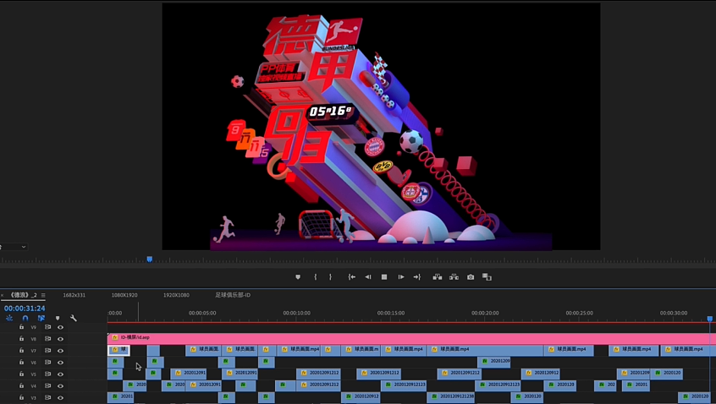Click the Extract button
Image resolution: width=716 pixels, height=404 pixels.
click(x=454, y=276)
